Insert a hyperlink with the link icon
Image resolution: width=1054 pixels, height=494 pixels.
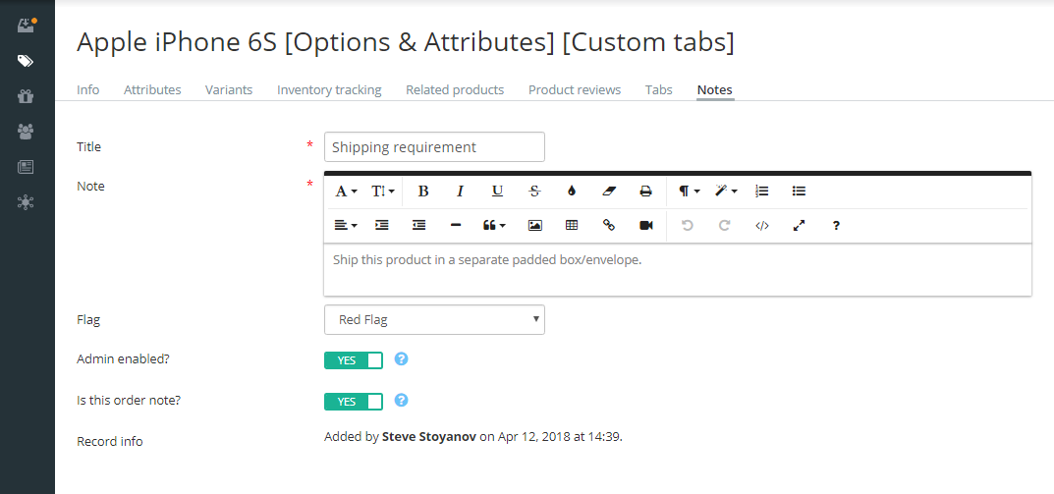point(609,226)
